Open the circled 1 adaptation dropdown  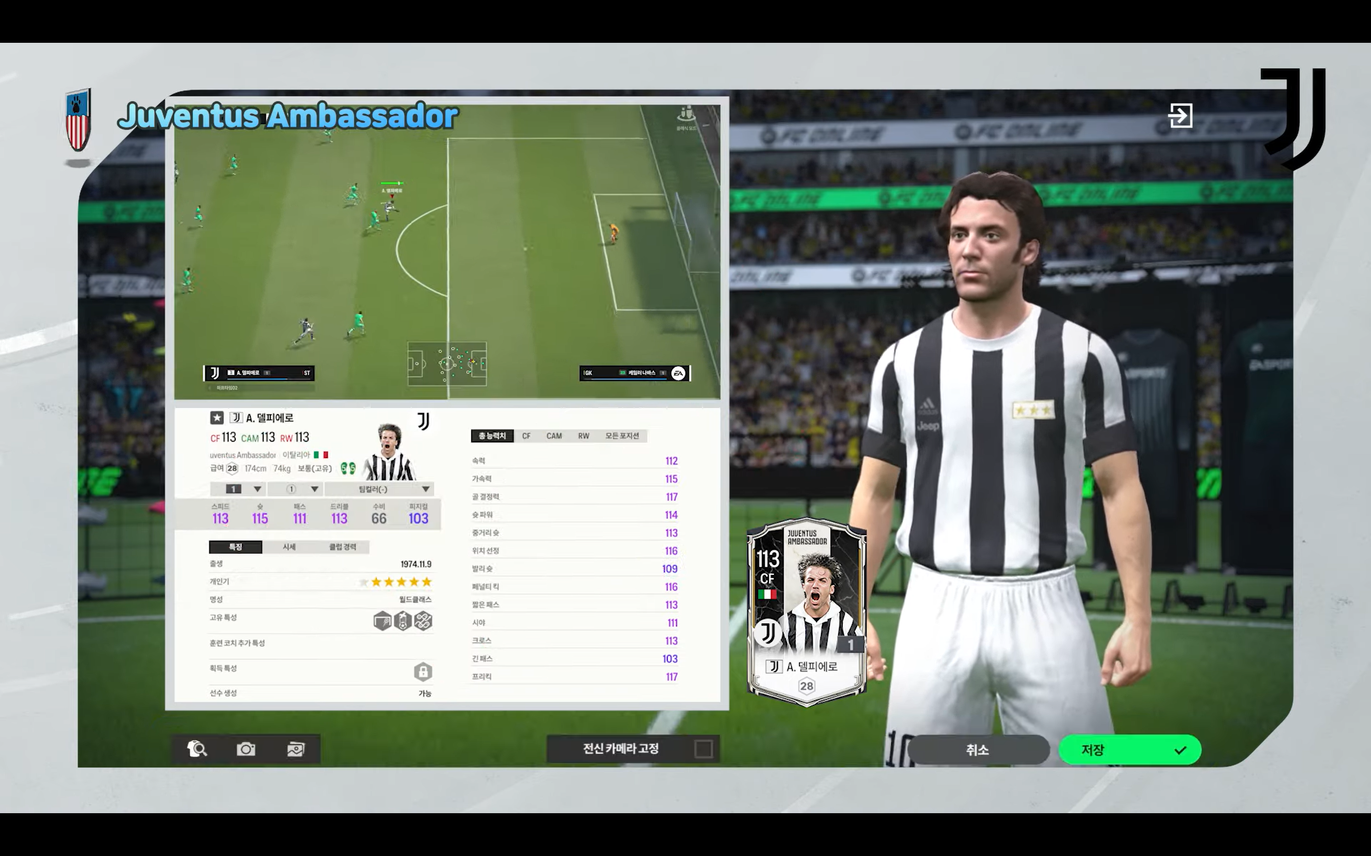[x=295, y=489]
